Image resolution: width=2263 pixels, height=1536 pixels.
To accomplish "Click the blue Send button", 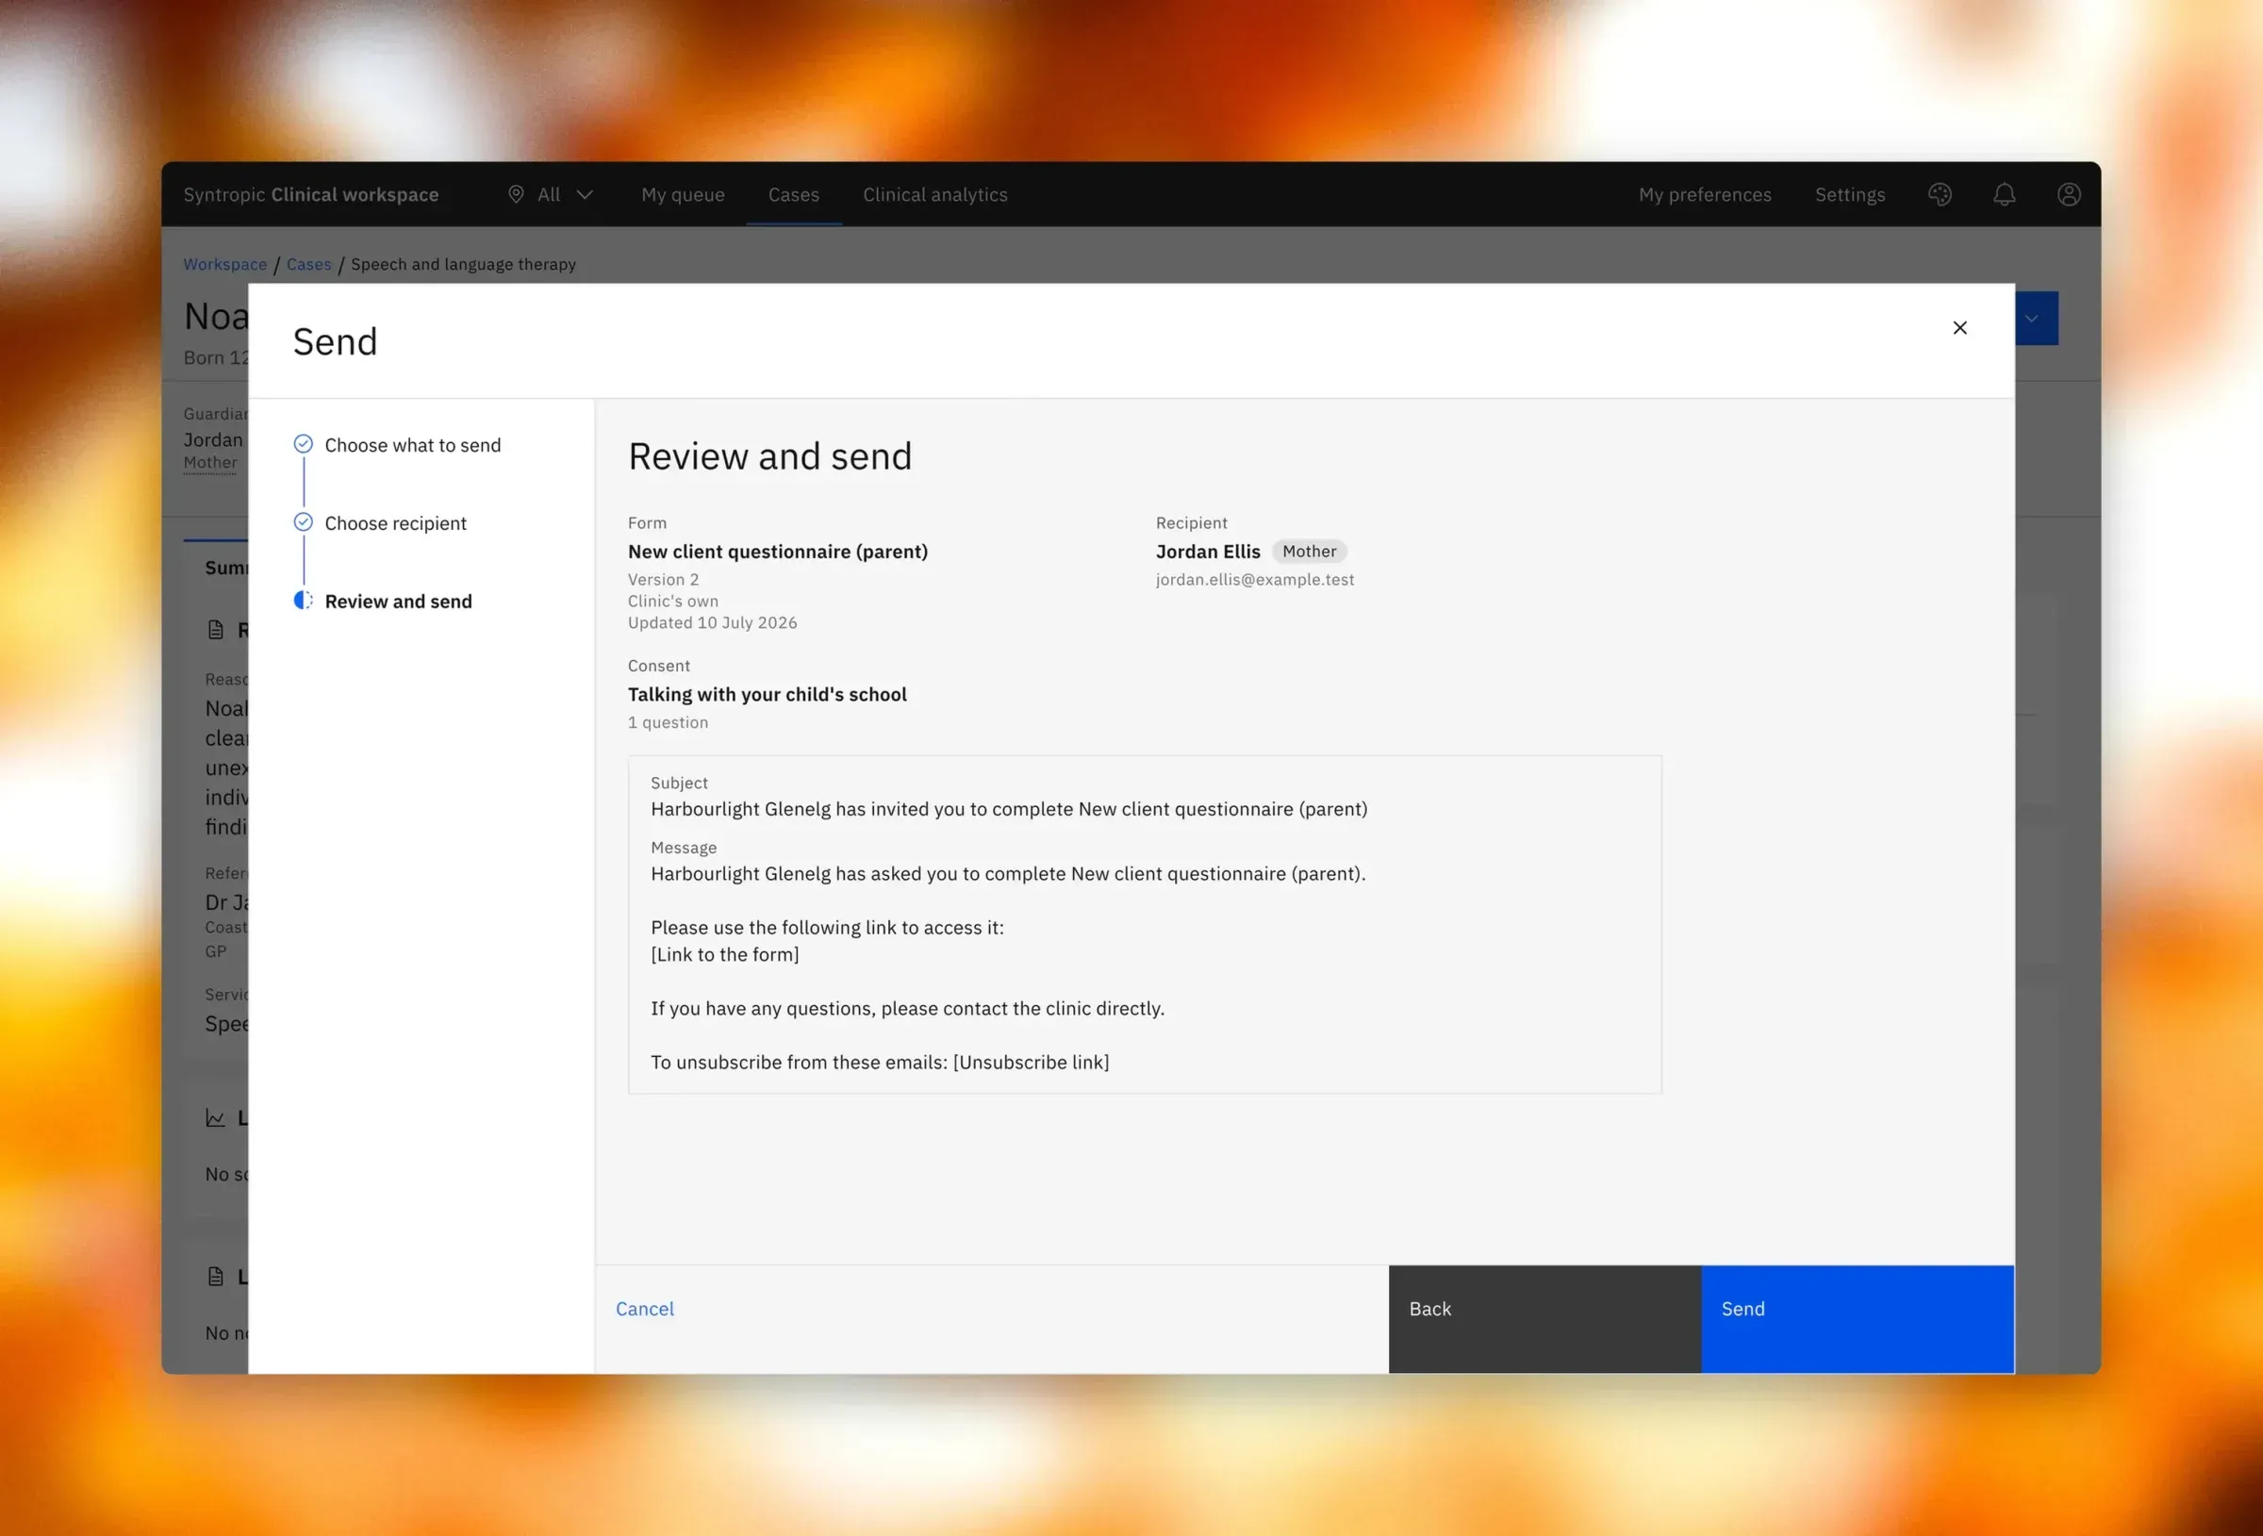I will pyautogui.click(x=1857, y=1319).
